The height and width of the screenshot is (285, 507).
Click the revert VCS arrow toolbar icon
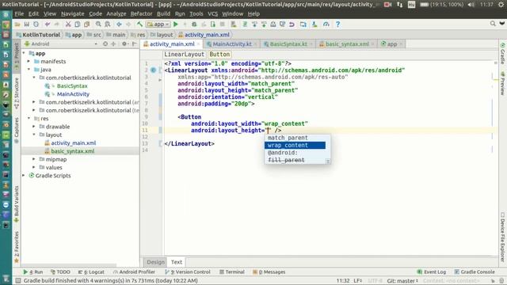coord(292,25)
